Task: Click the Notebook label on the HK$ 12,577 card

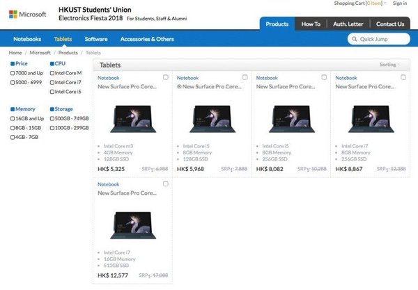Action: click(108, 184)
